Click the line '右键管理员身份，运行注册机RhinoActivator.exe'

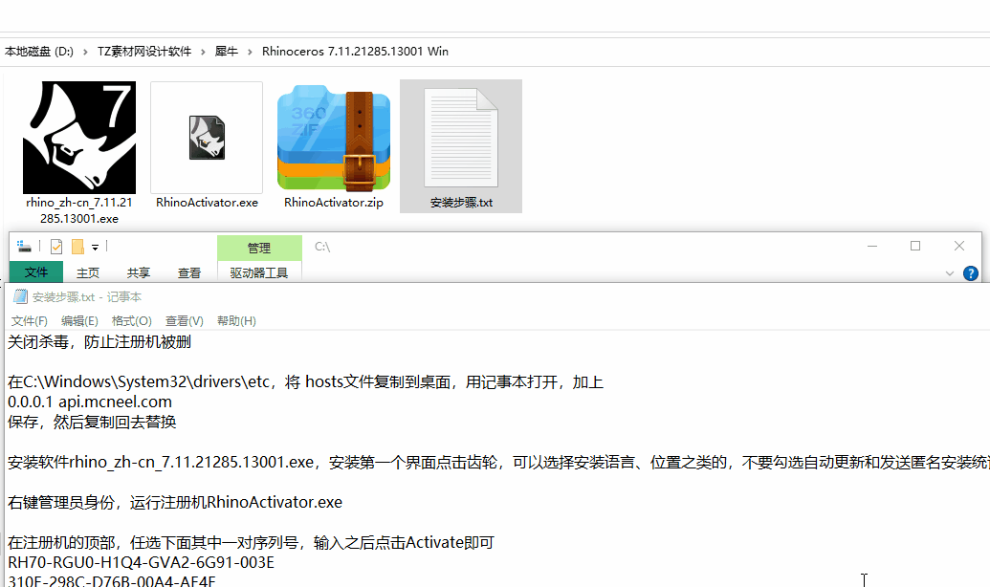[x=175, y=503]
